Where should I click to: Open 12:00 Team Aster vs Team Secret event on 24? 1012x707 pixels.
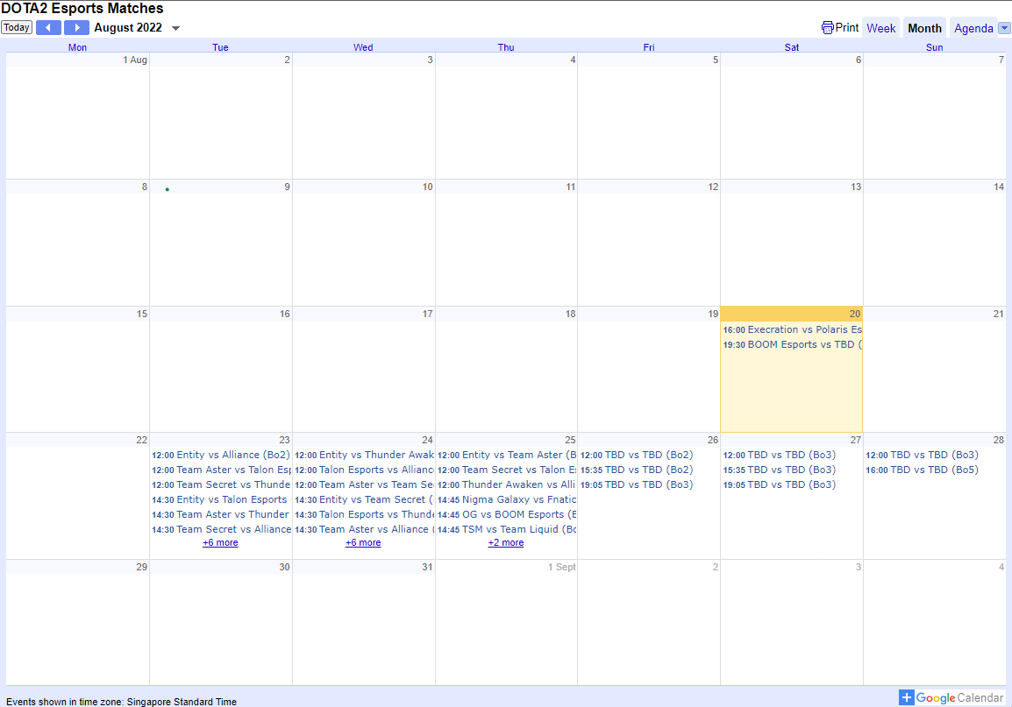point(364,484)
